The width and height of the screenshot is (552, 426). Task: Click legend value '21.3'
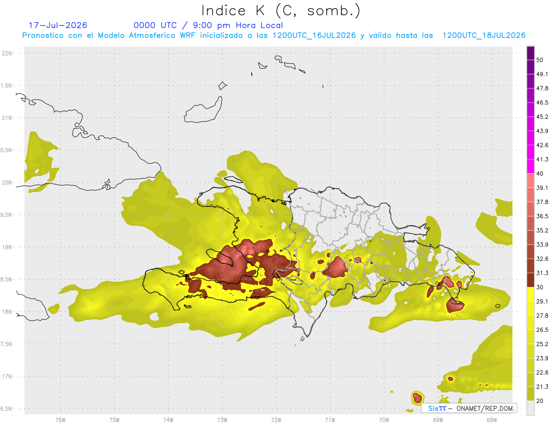click(542, 387)
